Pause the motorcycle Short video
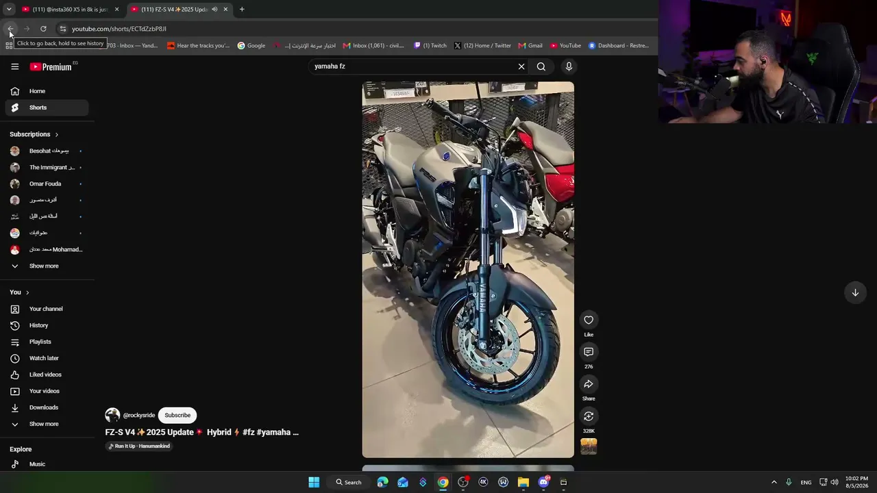The image size is (877, 493). [x=468, y=270]
